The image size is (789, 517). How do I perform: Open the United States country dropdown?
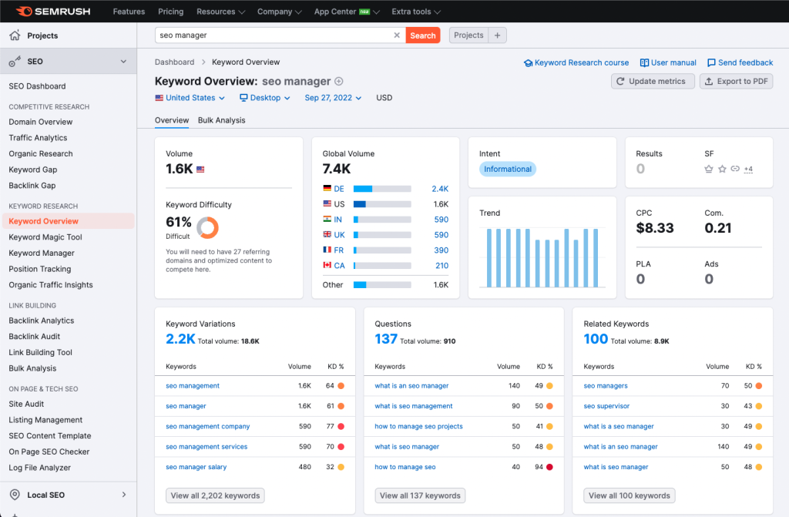pos(190,98)
